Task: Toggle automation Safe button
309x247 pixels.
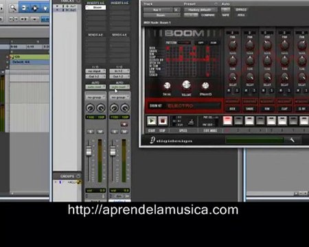Action: coord(225,15)
